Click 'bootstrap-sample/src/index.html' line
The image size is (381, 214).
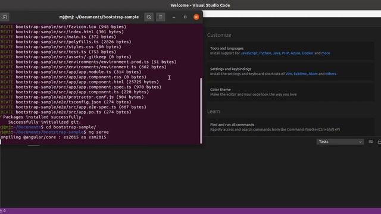pos(70,32)
